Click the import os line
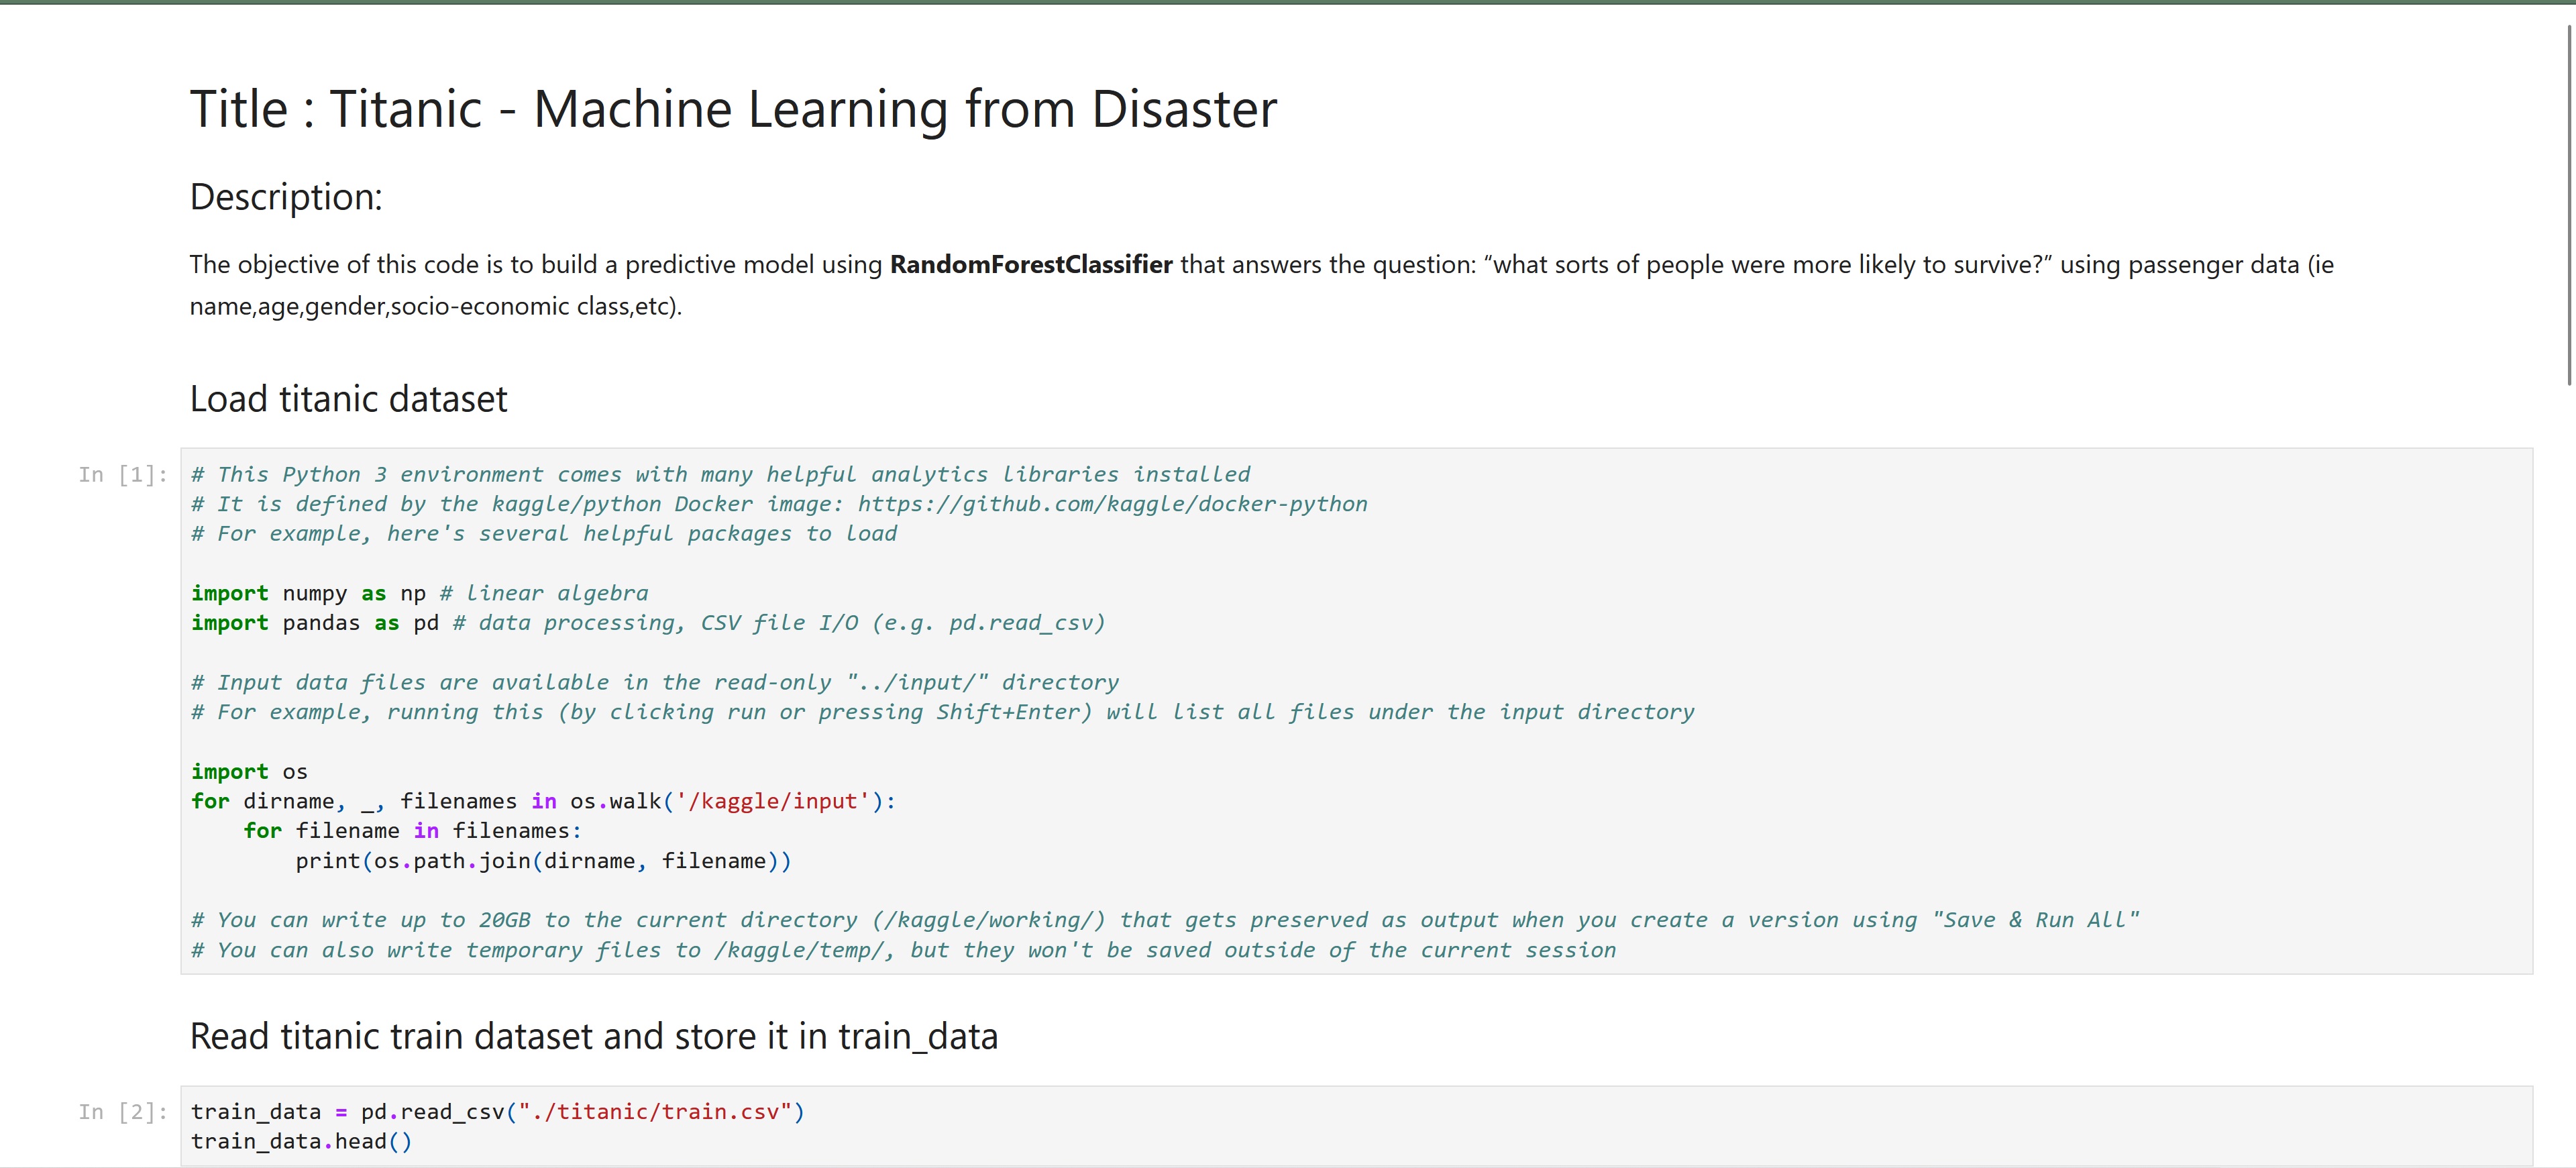The width and height of the screenshot is (2576, 1168). click(x=249, y=772)
